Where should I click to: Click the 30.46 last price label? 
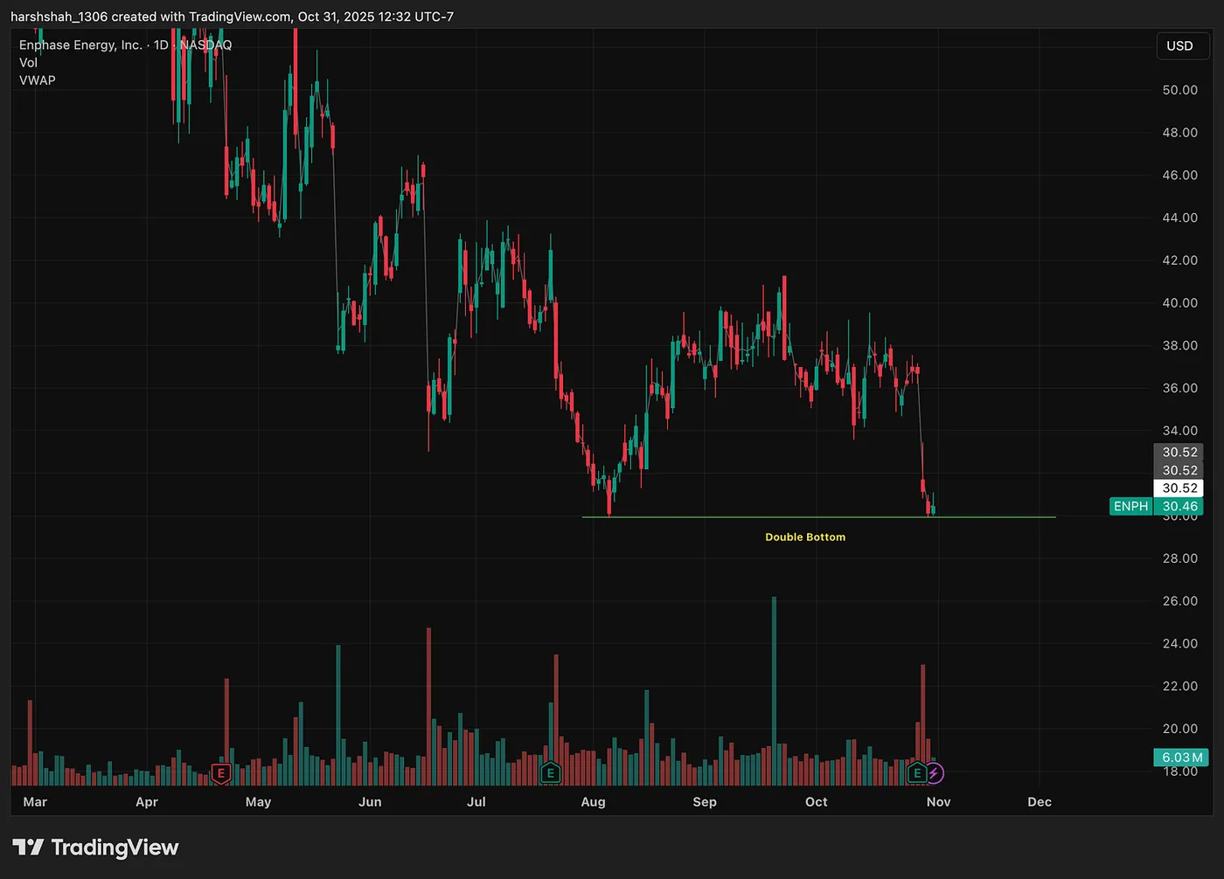pos(1179,506)
